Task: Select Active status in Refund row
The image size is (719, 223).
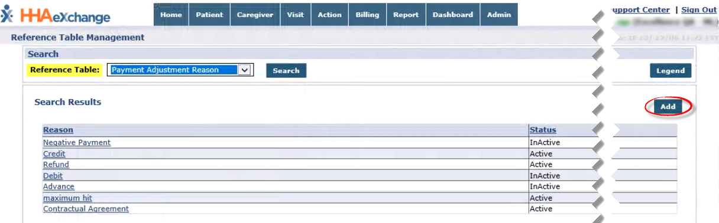Action: click(x=541, y=165)
